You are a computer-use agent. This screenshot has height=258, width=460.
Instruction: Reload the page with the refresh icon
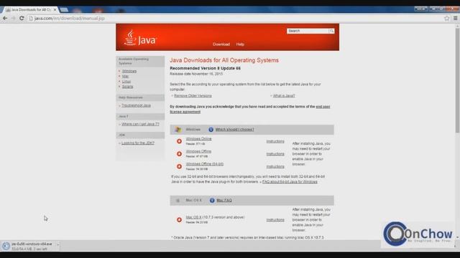coord(22,18)
